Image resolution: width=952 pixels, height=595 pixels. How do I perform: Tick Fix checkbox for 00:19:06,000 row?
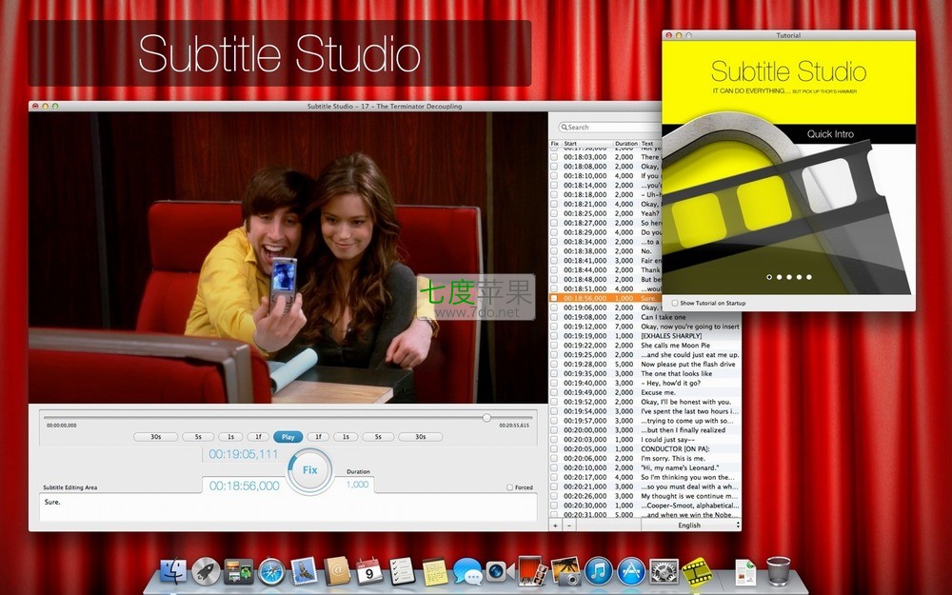554,307
